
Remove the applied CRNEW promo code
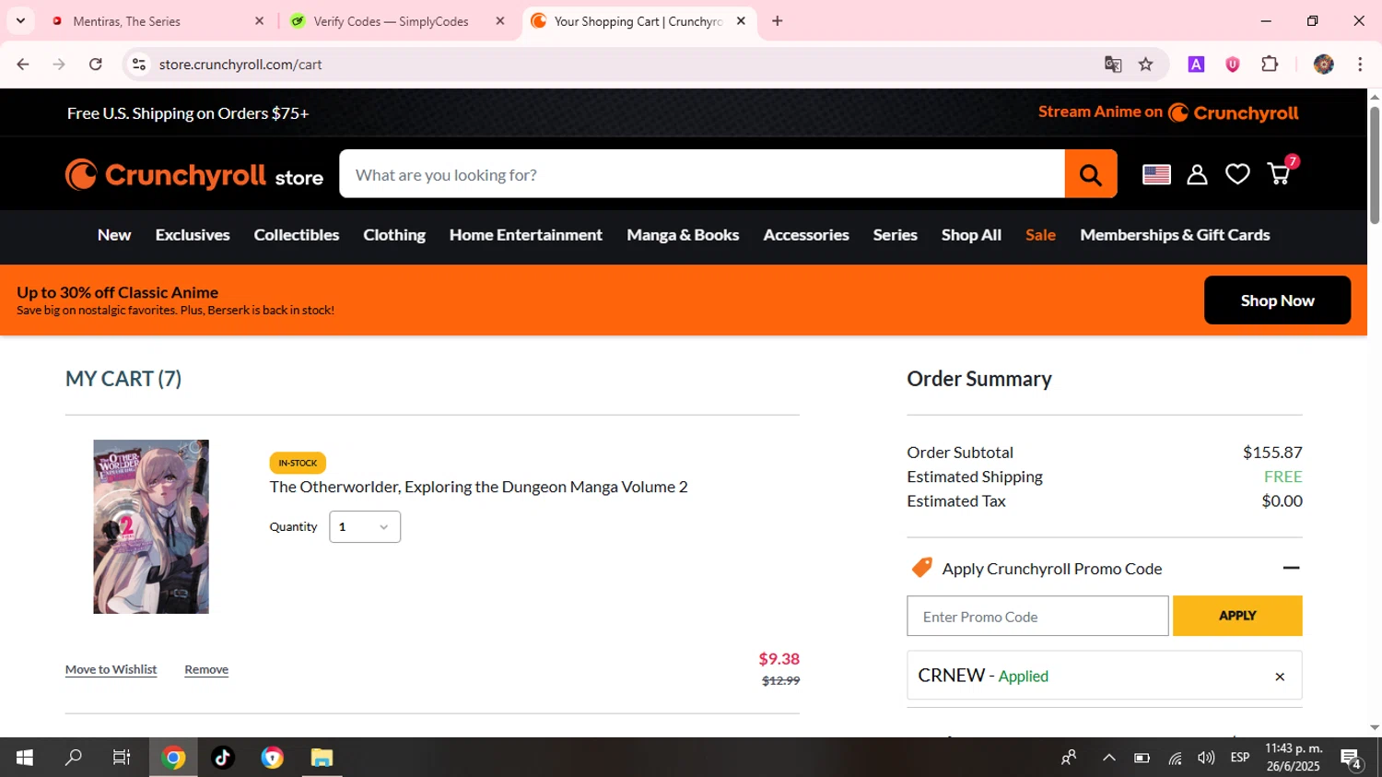tap(1280, 677)
